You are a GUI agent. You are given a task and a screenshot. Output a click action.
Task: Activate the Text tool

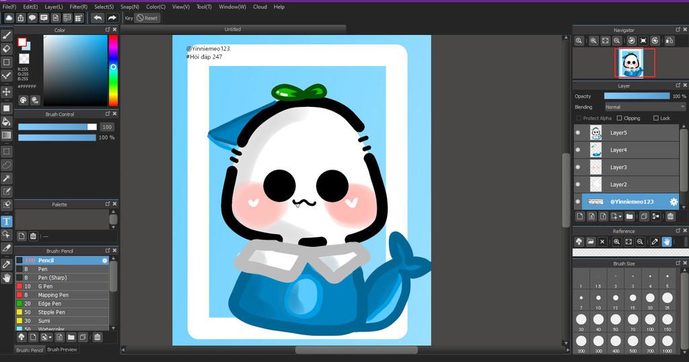(x=7, y=221)
